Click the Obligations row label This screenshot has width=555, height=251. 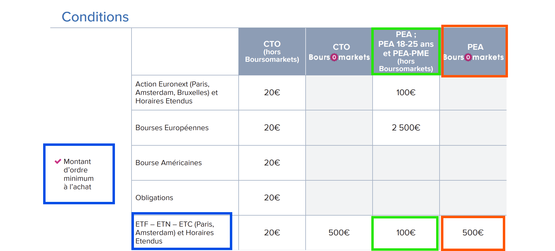[154, 198]
